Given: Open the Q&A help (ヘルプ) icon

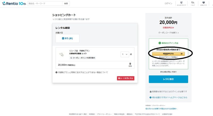Looking at the screenshot, I should coord(192,3).
